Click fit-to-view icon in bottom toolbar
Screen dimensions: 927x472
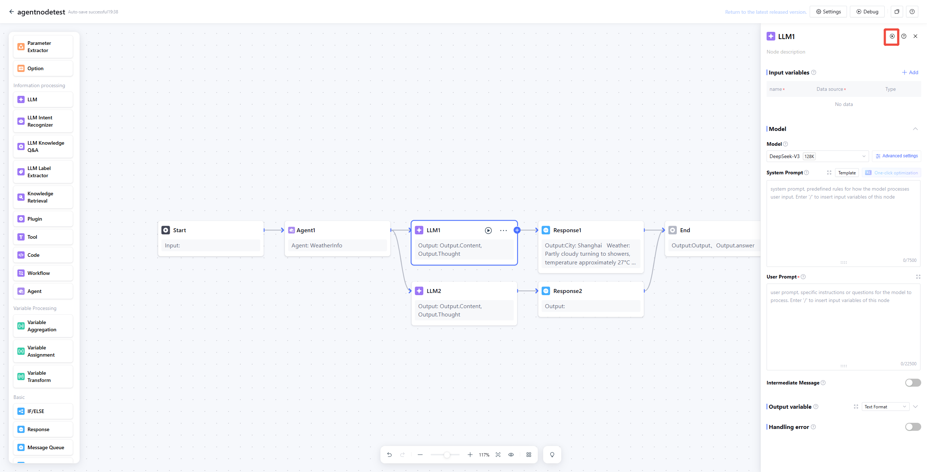tap(498, 455)
